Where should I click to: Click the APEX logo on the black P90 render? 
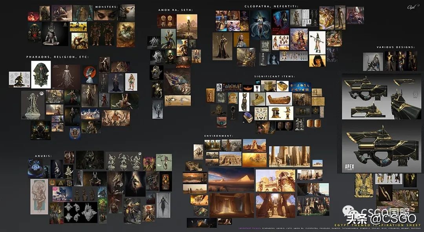(349, 166)
